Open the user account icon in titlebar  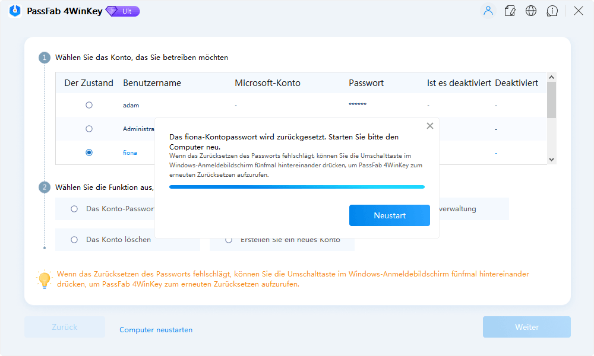click(x=488, y=11)
